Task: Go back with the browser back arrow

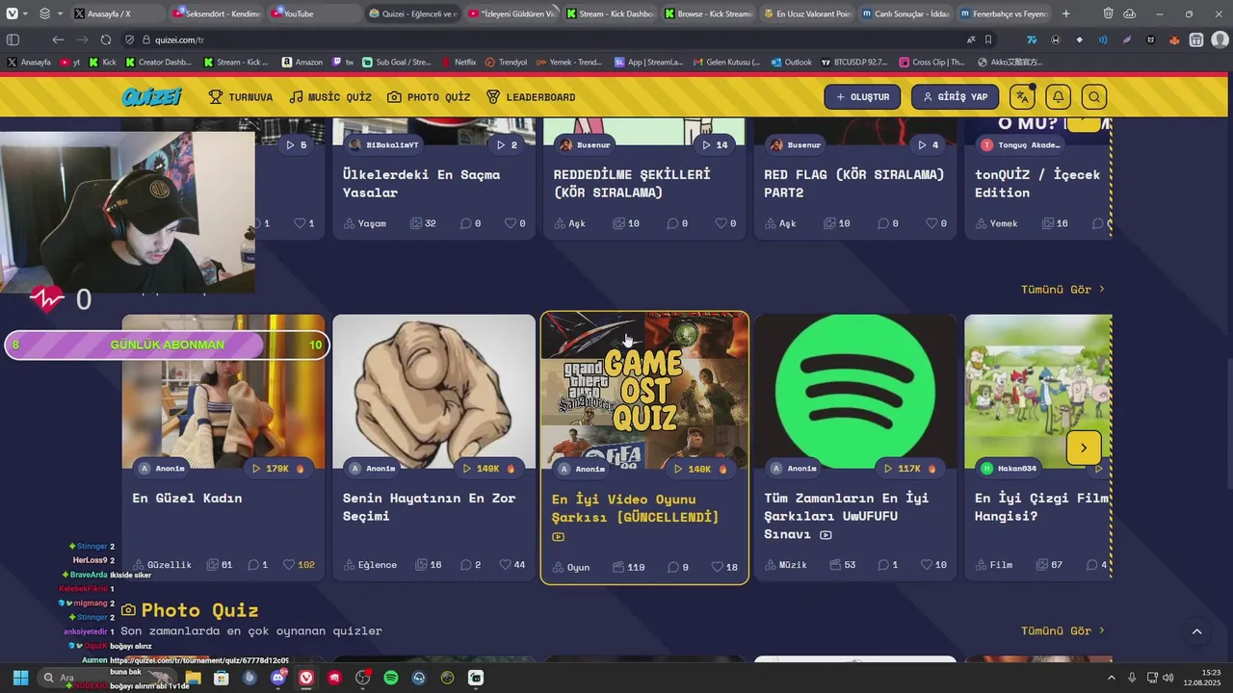Action: pyautogui.click(x=58, y=39)
